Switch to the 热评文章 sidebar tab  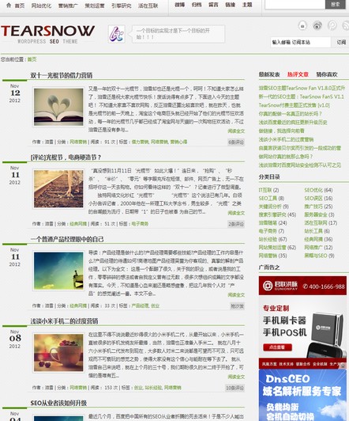tap(298, 74)
